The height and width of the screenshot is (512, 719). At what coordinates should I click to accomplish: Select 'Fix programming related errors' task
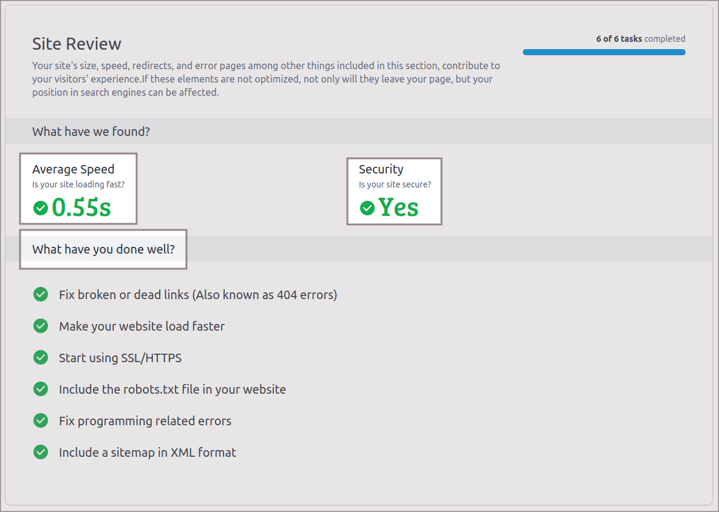pyautogui.click(x=145, y=421)
